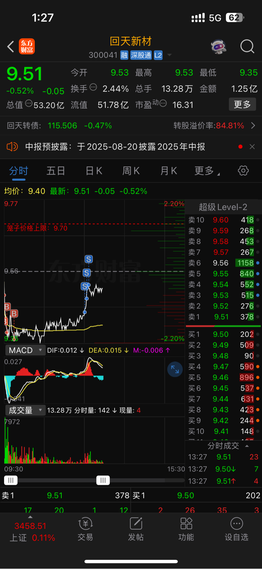Image resolution: width=262 pixels, height=569 pixels.
Task: Tap the expand chart fullscreen icon
Action: click(x=175, y=369)
